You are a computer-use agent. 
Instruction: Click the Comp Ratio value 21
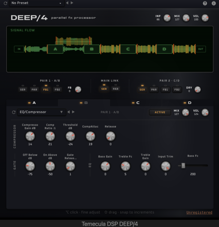(x=50, y=144)
